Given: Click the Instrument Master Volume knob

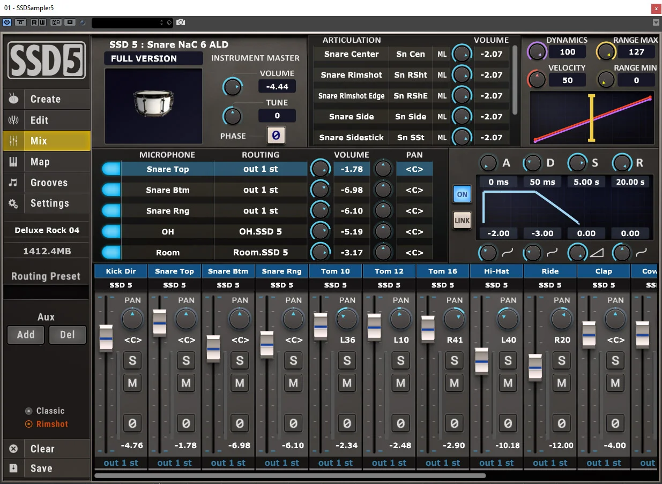Looking at the screenshot, I should point(232,87).
